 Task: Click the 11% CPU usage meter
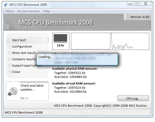click(x=61, y=41)
